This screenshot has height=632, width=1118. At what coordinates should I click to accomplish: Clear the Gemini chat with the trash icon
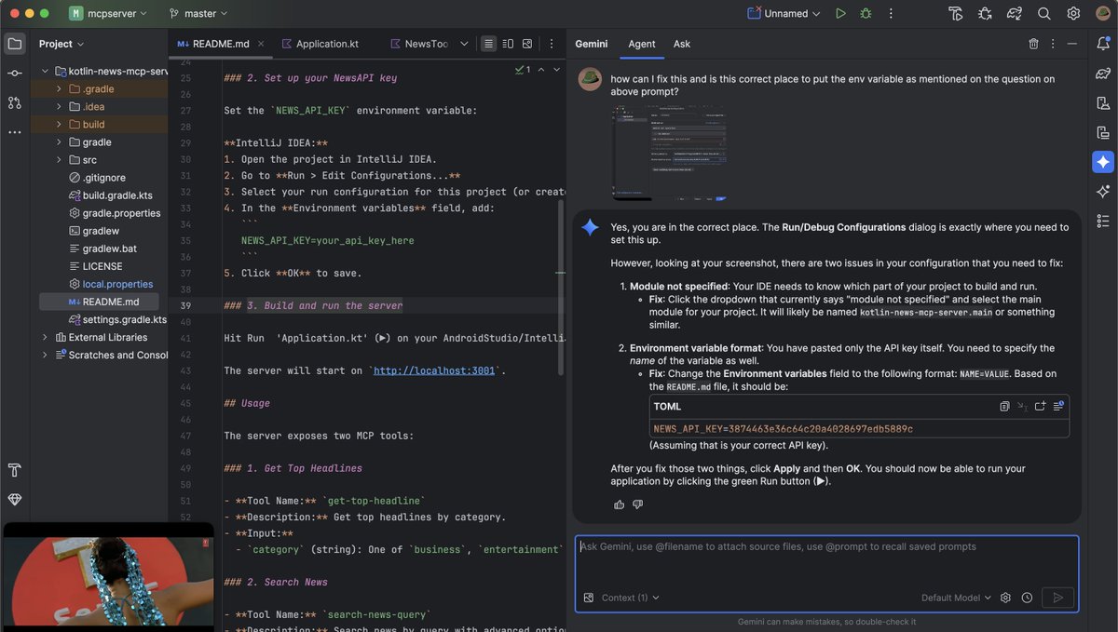[x=1033, y=44]
